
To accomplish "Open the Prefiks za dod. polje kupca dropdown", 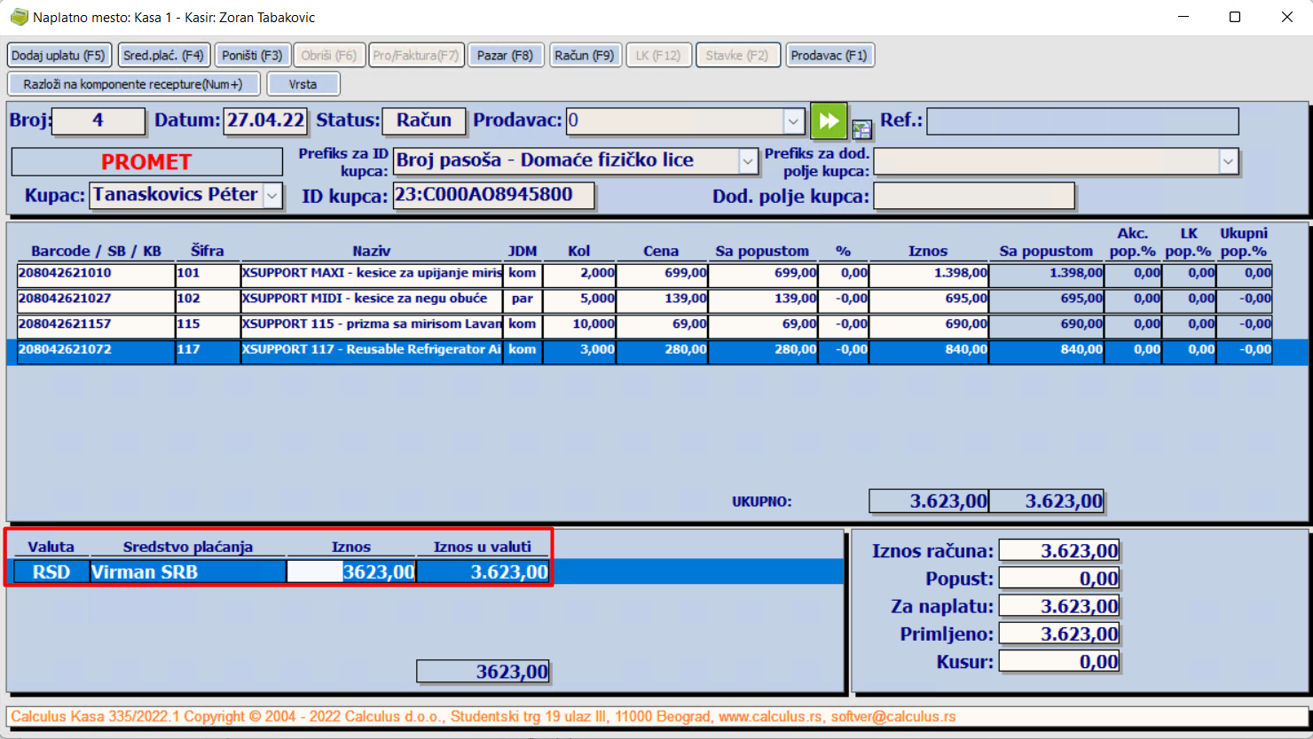I will [1228, 161].
